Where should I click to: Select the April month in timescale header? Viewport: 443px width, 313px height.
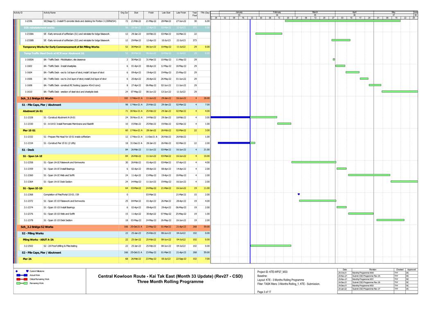point(355,12)
